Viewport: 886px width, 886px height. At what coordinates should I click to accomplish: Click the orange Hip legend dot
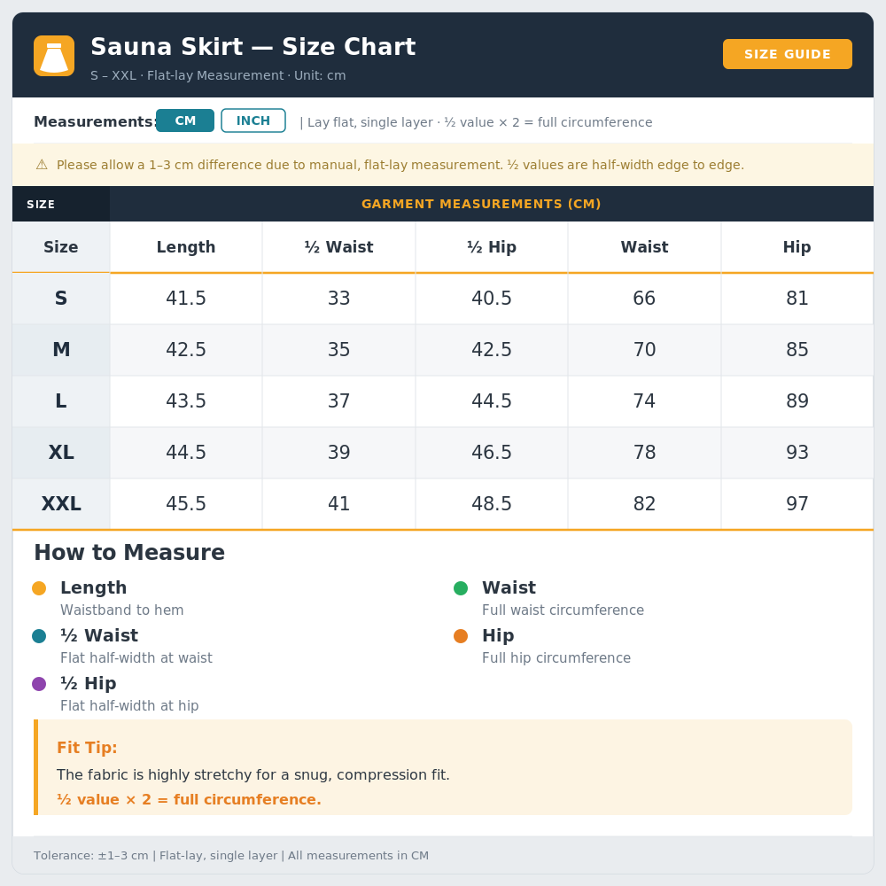(461, 636)
